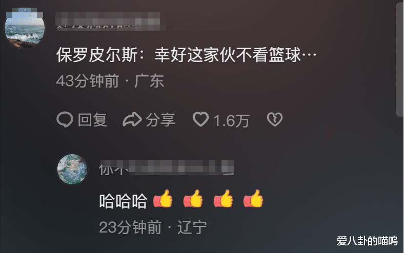Click the 23分钟前 · 辽宁 timestamp
Screen dimensions: 404x253
coord(153,227)
